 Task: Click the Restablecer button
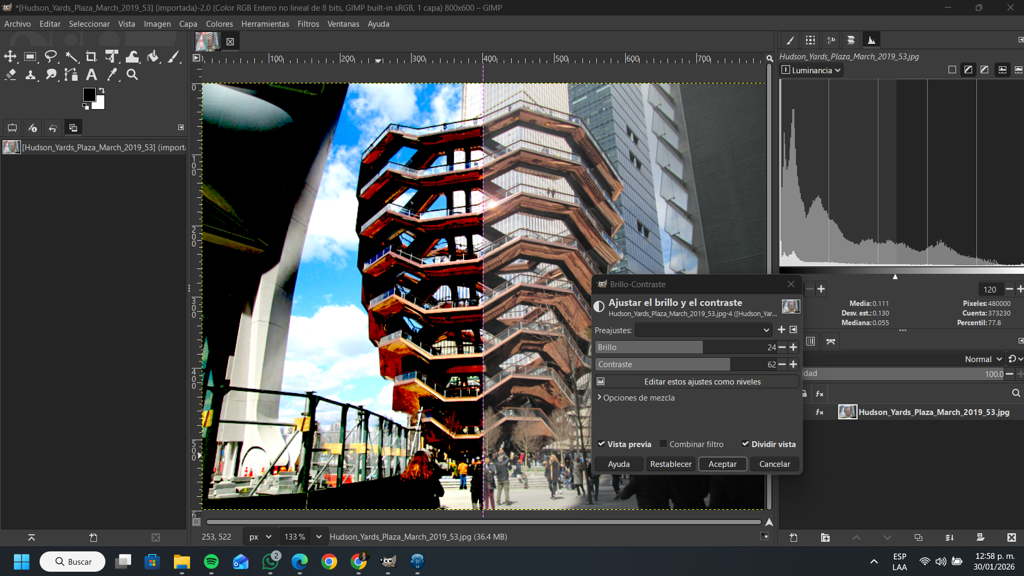coord(670,464)
